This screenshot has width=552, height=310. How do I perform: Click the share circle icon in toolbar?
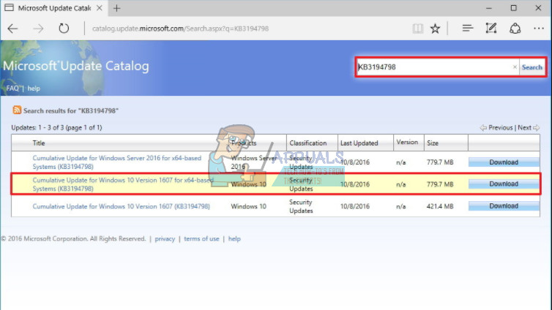[515, 29]
